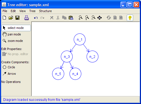Minimize the Tree editor window

coord(123,5)
